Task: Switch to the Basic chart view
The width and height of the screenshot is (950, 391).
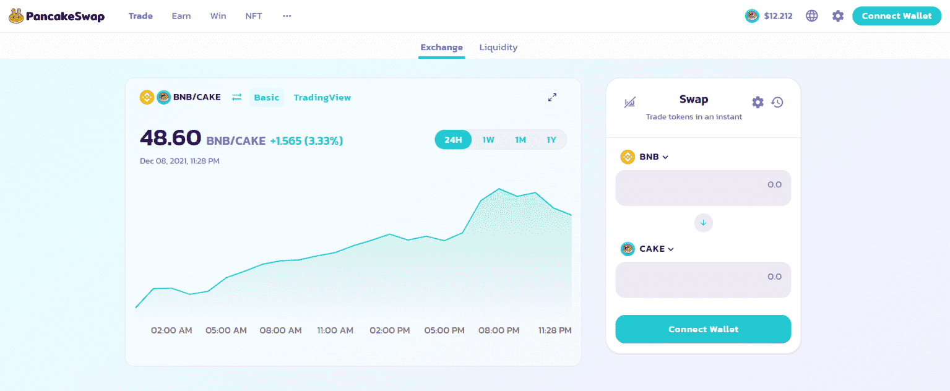Action: pos(267,97)
